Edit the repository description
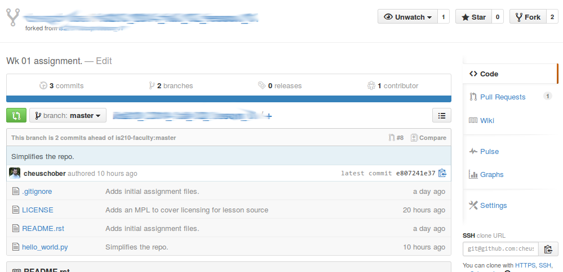563x272 pixels. pos(104,61)
